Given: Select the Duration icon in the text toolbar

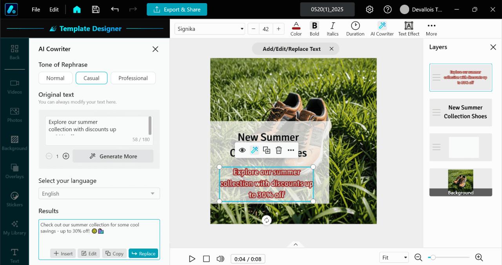Looking at the screenshot, I should [355, 27].
